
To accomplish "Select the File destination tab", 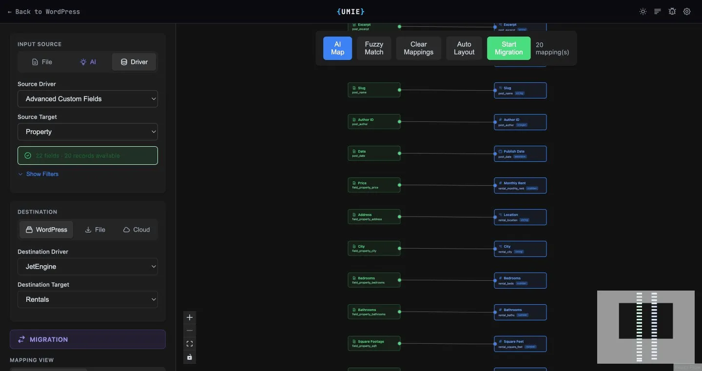I will click(x=95, y=230).
